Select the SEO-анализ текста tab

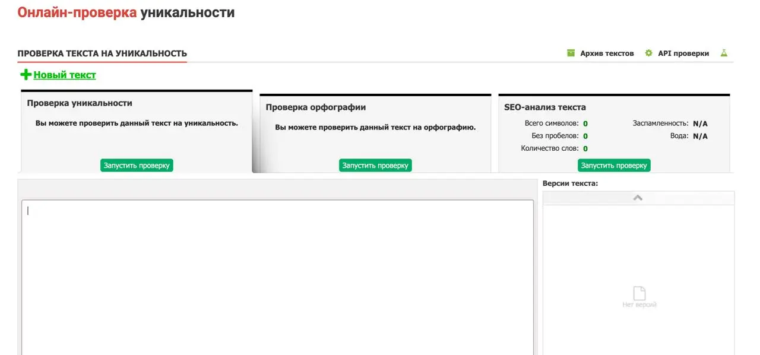(544, 107)
